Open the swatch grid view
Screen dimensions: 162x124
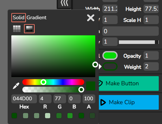pos(17,29)
